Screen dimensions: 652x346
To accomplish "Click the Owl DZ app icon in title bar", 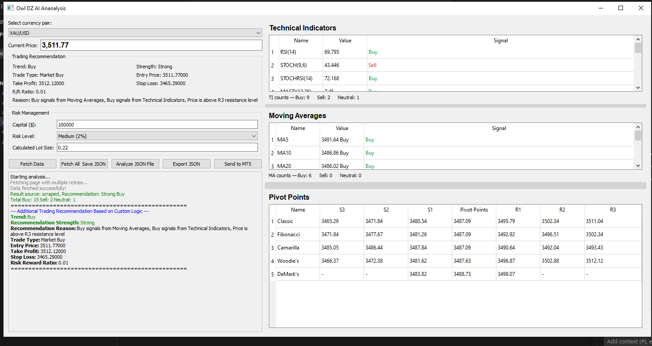I will pyautogui.click(x=10, y=8).
